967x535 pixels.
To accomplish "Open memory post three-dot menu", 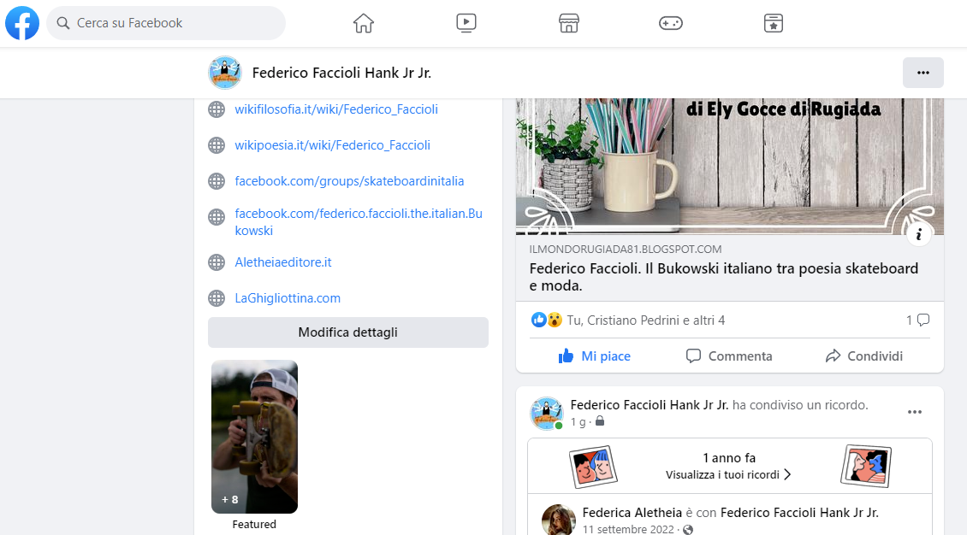I will (914, 412).
